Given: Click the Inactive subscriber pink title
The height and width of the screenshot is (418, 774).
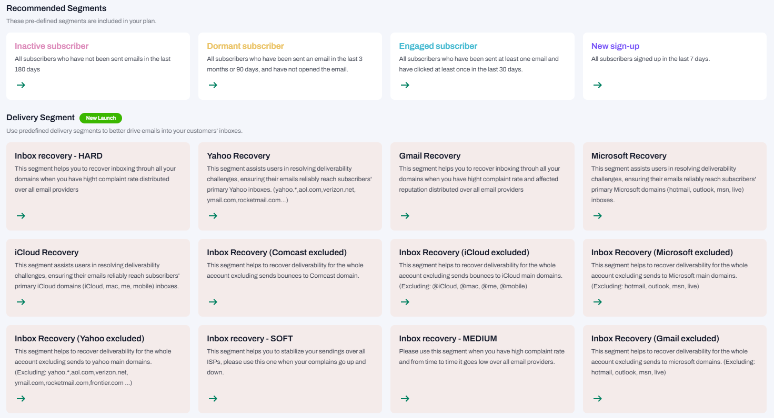Looking at the screenshot, I should point(52,46).
